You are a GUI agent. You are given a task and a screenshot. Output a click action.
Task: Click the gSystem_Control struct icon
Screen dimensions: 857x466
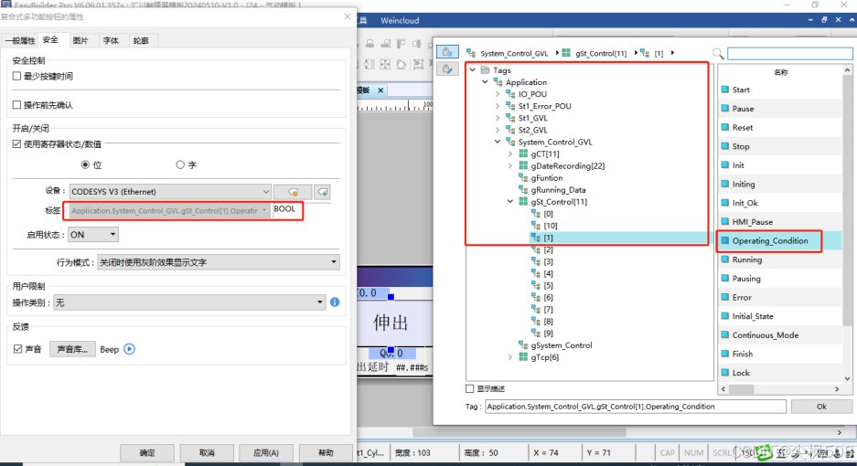523,344
